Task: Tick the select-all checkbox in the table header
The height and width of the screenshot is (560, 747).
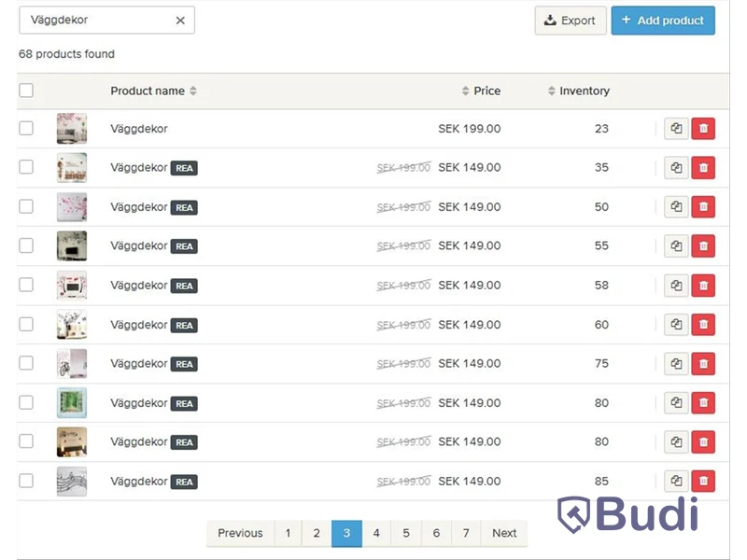Action: point(26,91)
